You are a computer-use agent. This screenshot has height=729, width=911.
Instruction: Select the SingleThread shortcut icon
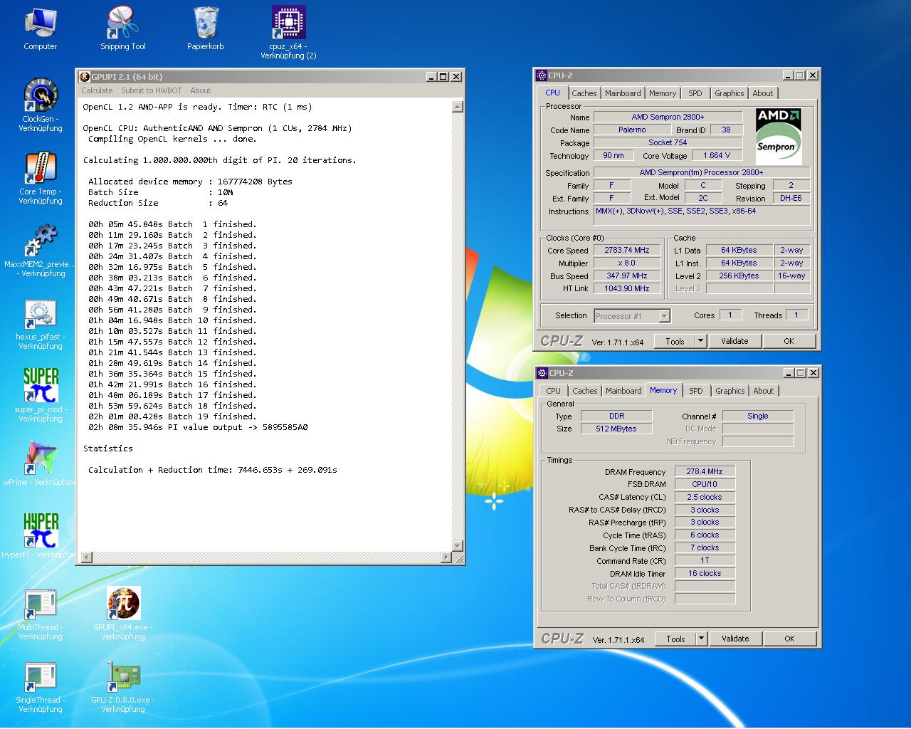click(41, 687)
